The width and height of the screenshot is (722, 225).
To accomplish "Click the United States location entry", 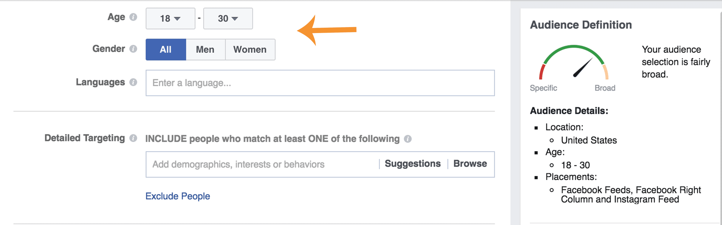I will 589,140.
